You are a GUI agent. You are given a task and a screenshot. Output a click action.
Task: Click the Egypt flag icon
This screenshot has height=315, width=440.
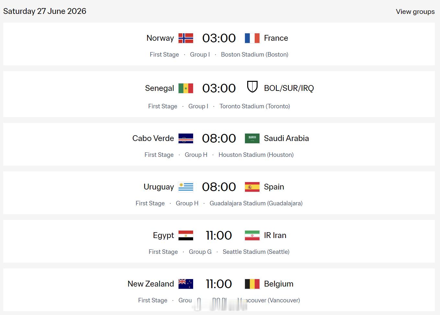pyautogui.click(x=186, y=235)
